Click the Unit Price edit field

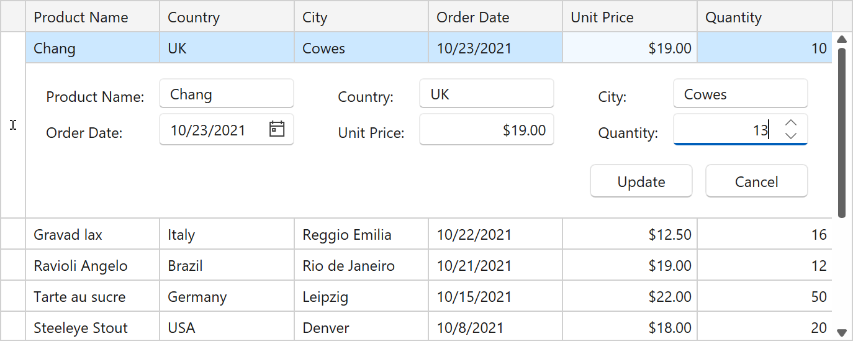point(486,130)
